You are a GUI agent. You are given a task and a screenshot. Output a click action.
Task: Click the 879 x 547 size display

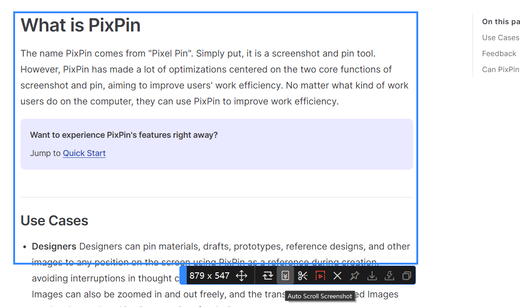point(209,276)
